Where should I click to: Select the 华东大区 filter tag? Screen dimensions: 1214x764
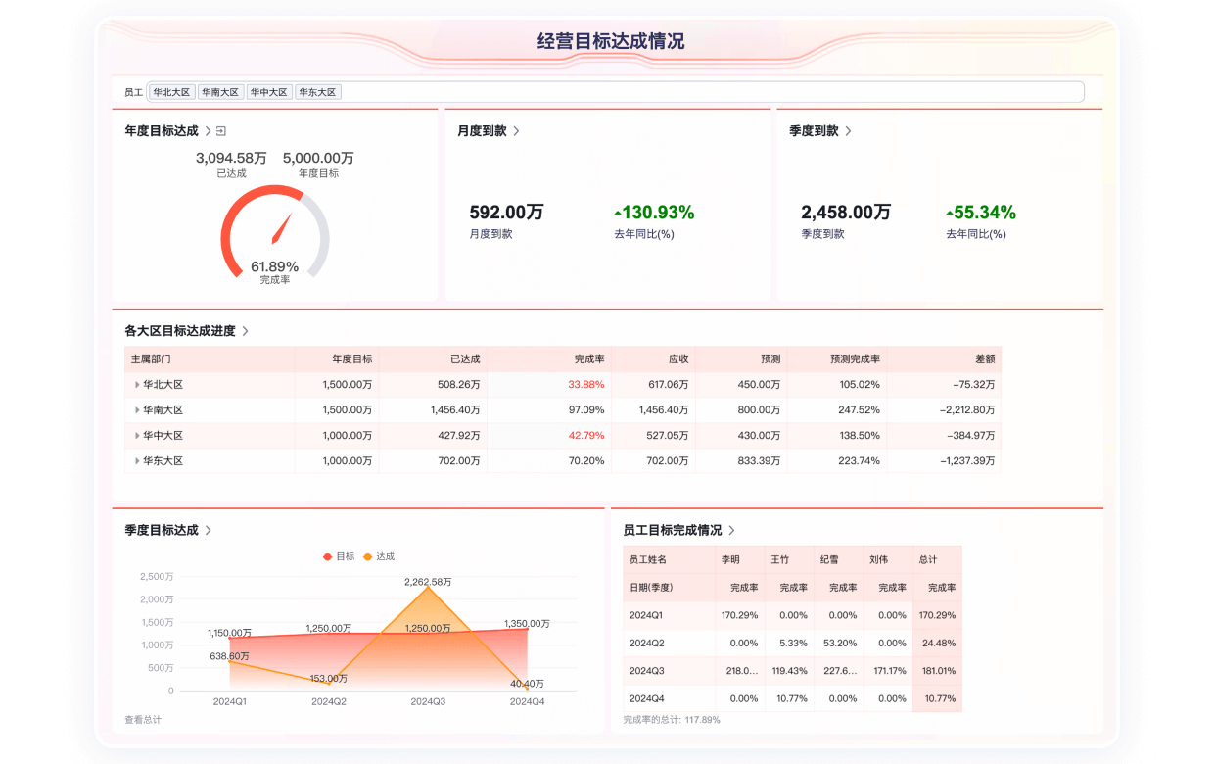pos(317,91)
